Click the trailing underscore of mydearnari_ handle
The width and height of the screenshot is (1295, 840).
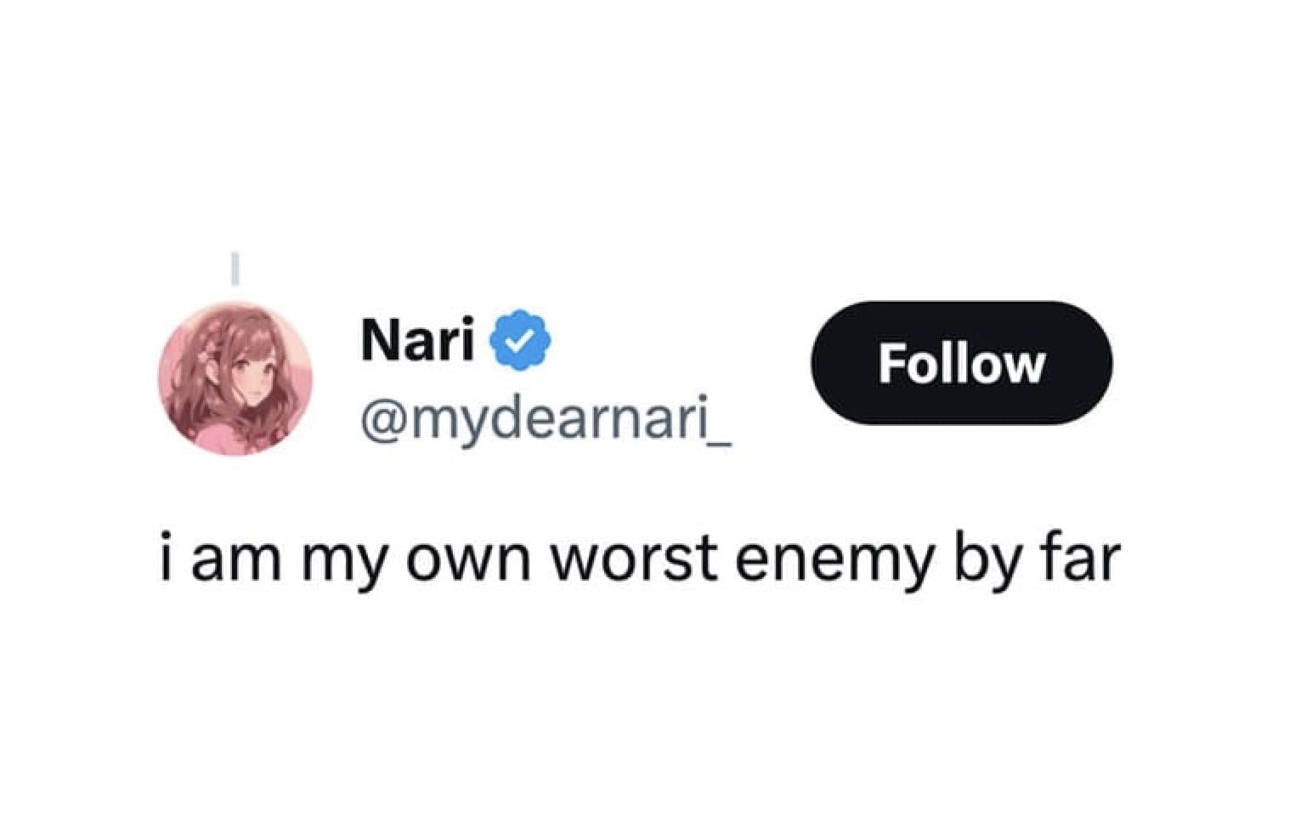pyautogui.click(x=718, y=443)
